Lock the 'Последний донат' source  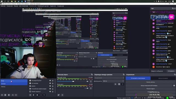click(x=53, y=81)
